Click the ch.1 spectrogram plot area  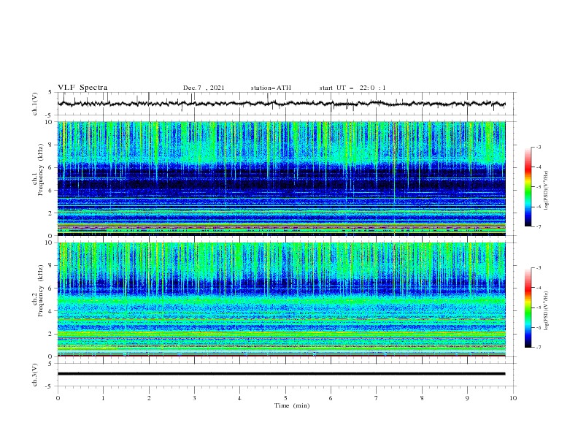coord(281,178)
